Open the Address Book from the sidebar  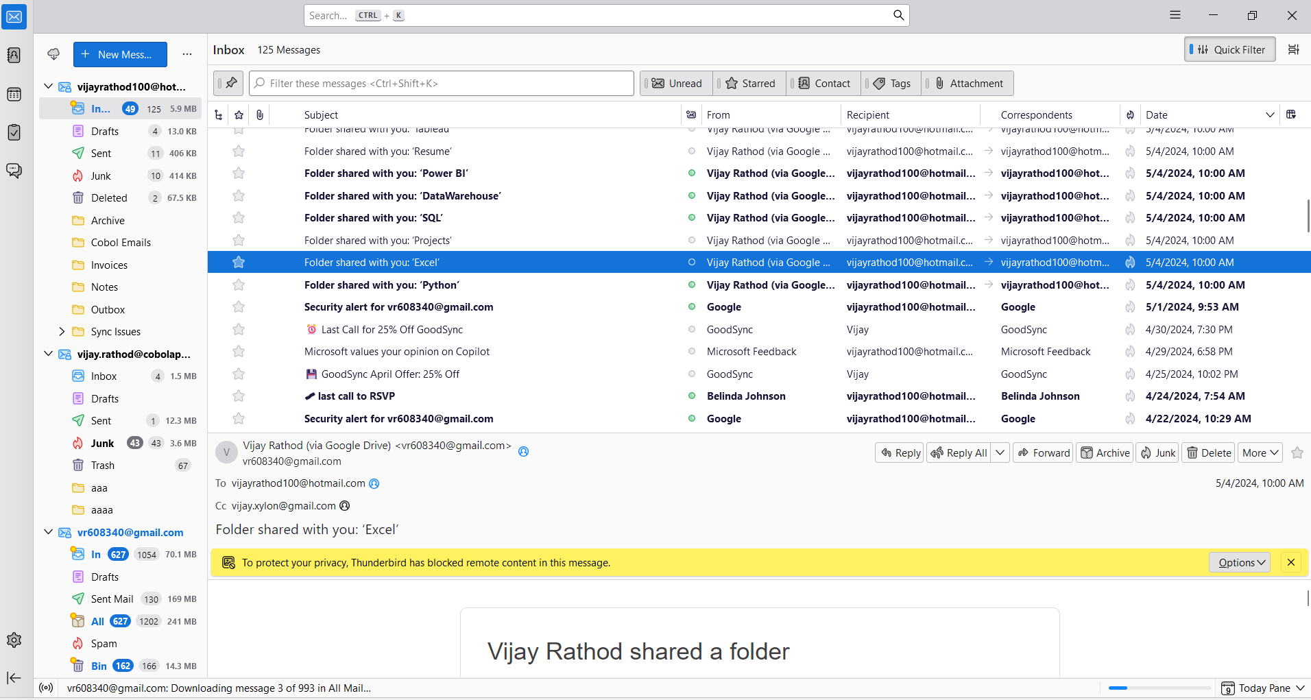14,56
